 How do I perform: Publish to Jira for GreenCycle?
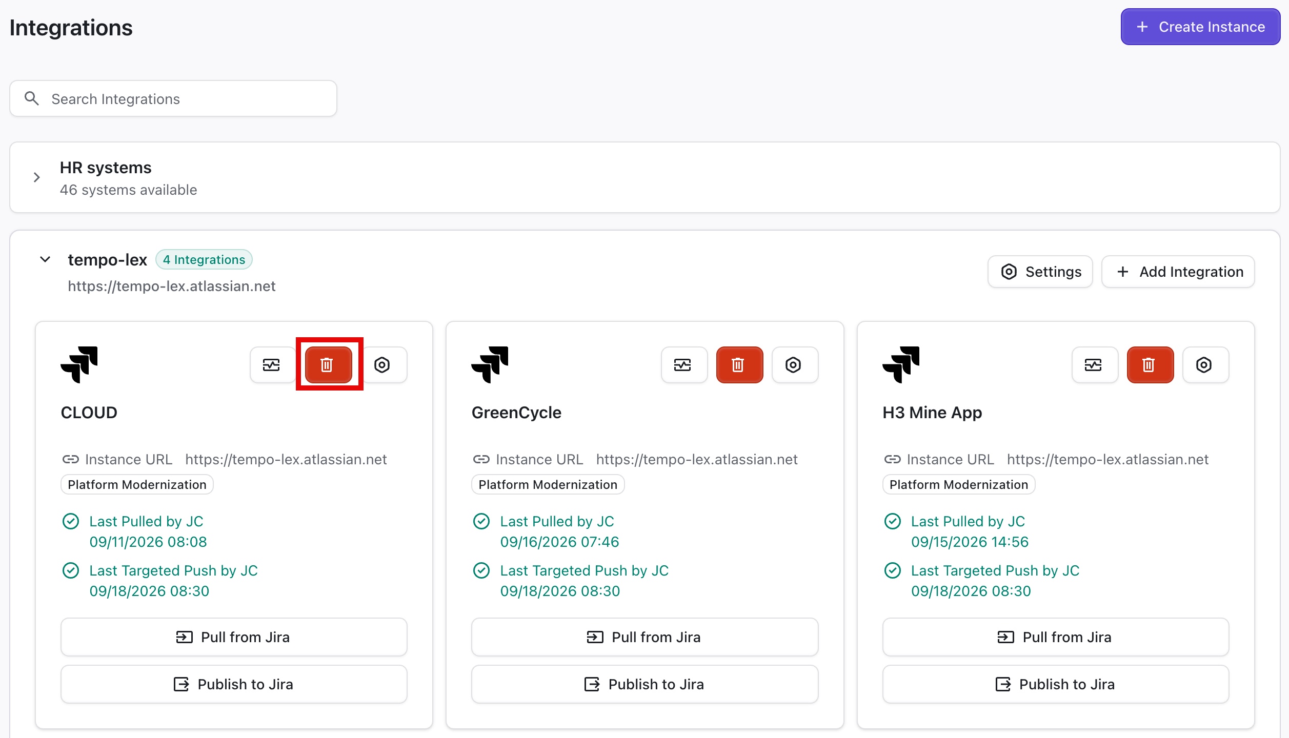pyautogui.click(x=645, y=684)
